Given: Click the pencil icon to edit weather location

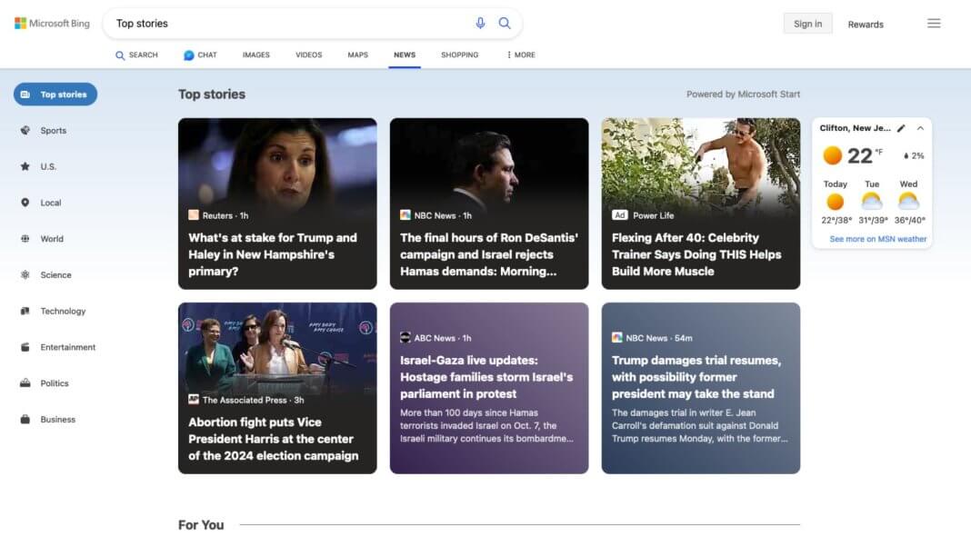Looking at the screenshot, I should 903,128.
